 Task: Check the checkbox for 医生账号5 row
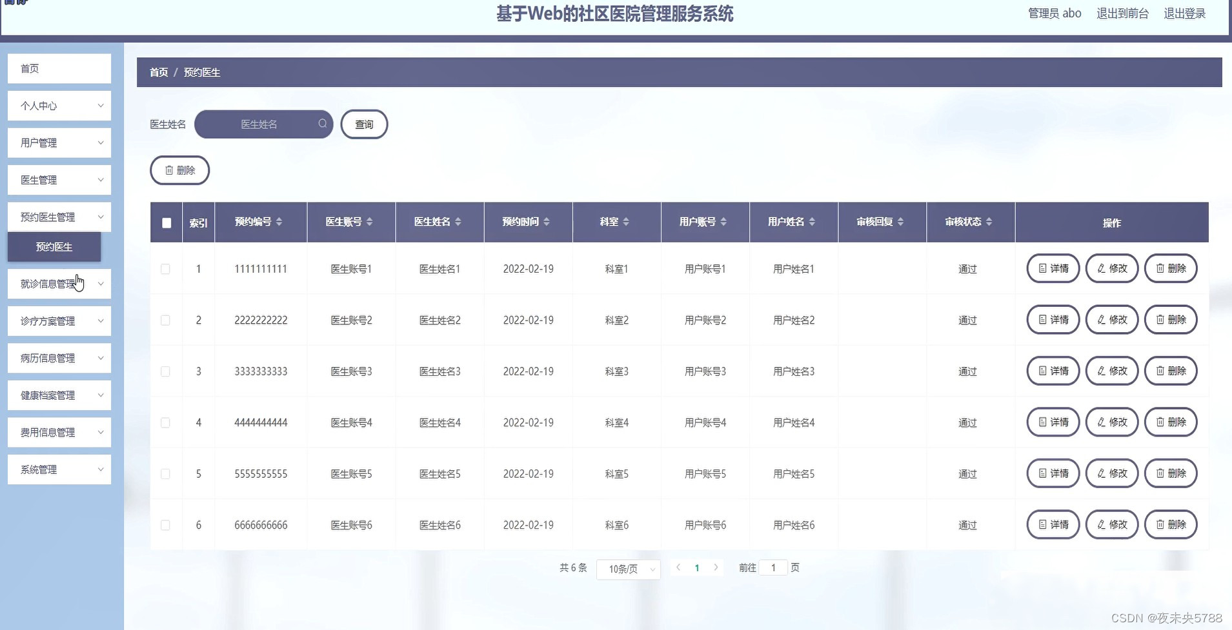(x=165, y=473)
